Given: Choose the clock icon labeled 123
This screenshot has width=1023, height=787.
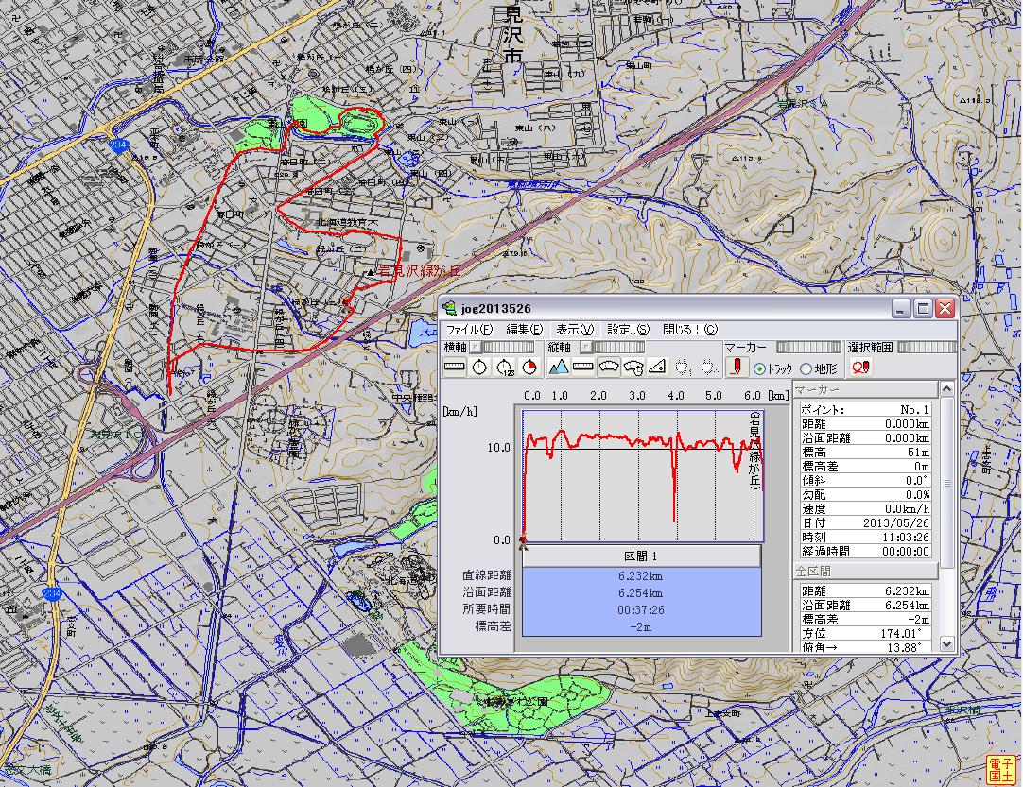Looking at the screenshot, I should coord(504,368).
